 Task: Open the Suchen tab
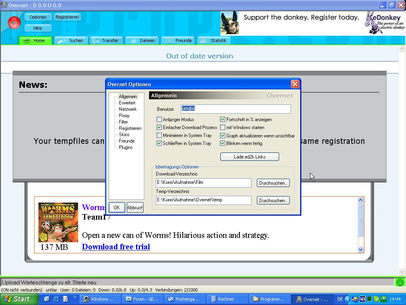click(71, 41)
